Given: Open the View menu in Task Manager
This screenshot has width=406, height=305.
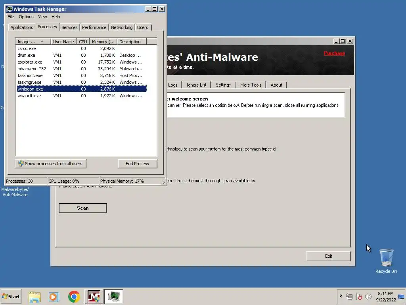Looking at the screenshot, I should point(42,17).
